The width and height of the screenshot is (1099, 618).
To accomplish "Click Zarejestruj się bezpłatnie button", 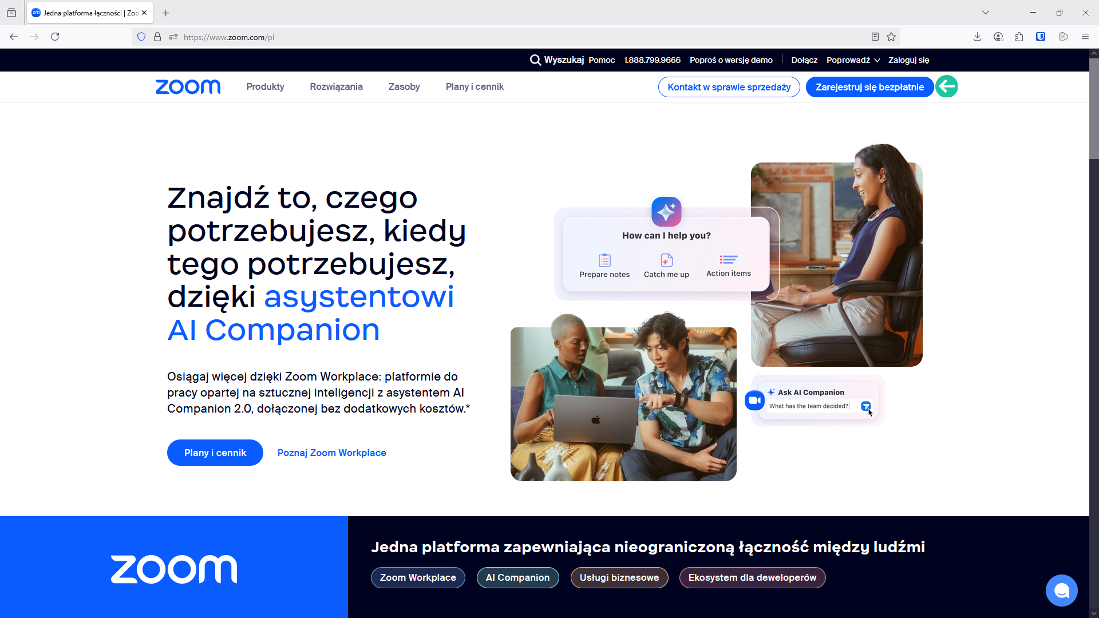I will click(x=869, y=87).
